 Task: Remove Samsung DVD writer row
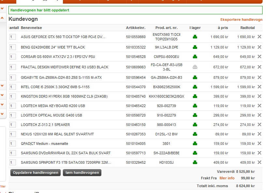point(259,153)
